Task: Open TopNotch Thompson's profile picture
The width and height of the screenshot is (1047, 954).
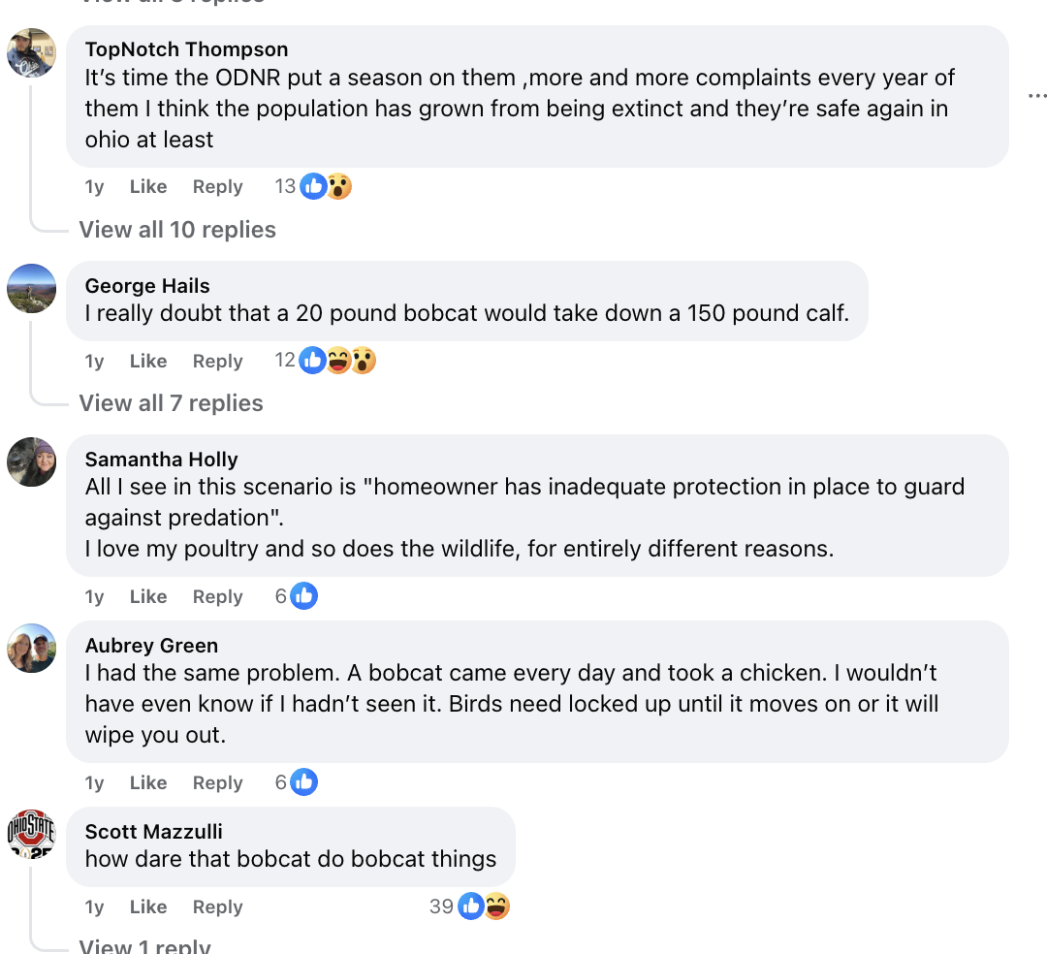Action: pyautogui.click(x=31, y=53)
